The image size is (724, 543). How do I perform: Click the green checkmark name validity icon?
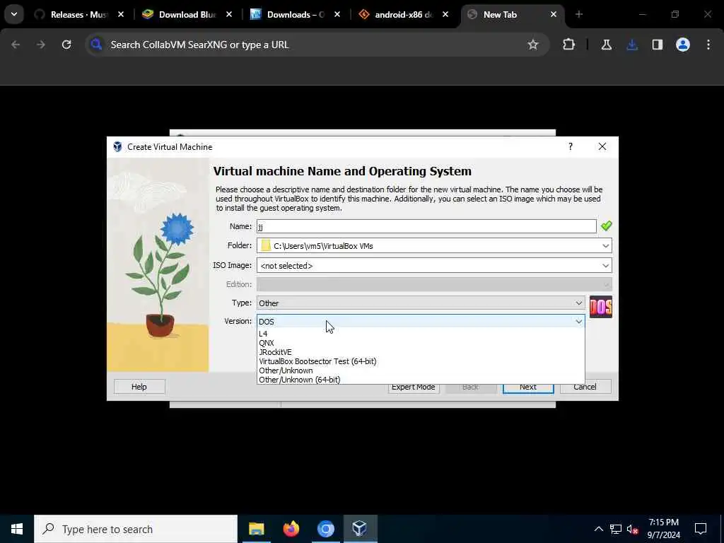click(606, 226)
